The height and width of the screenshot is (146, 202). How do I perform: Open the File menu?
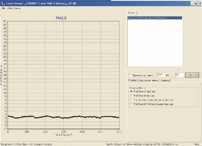[x=3, y=8]
